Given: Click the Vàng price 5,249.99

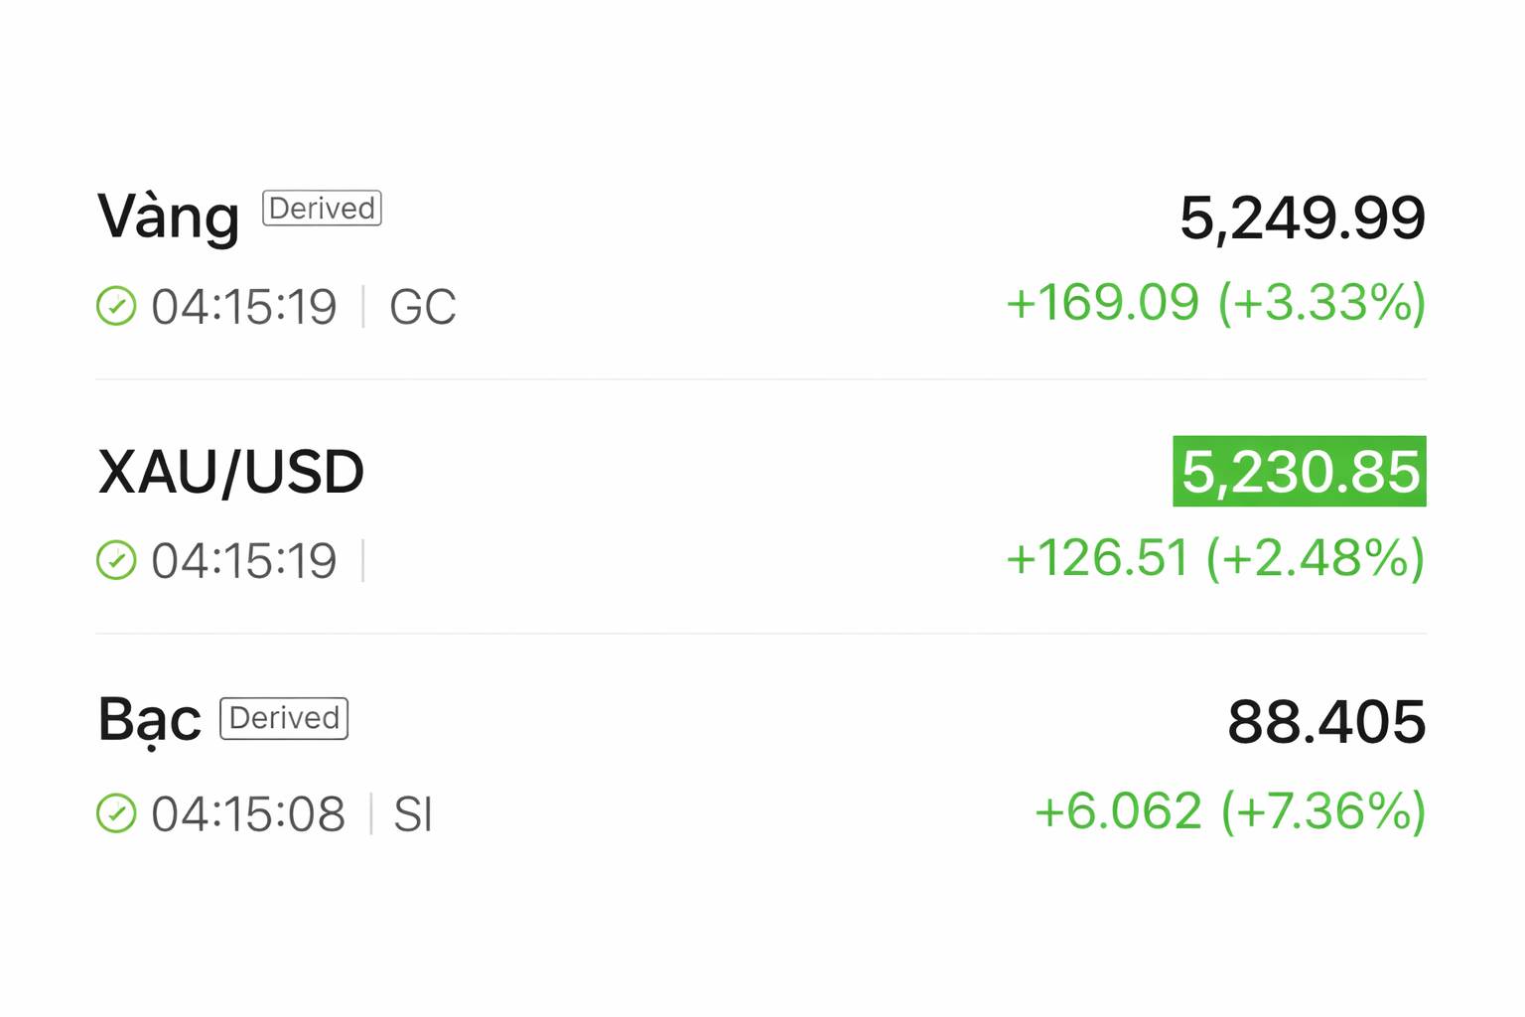Looking at the screenshot, I should point(1302,218).
